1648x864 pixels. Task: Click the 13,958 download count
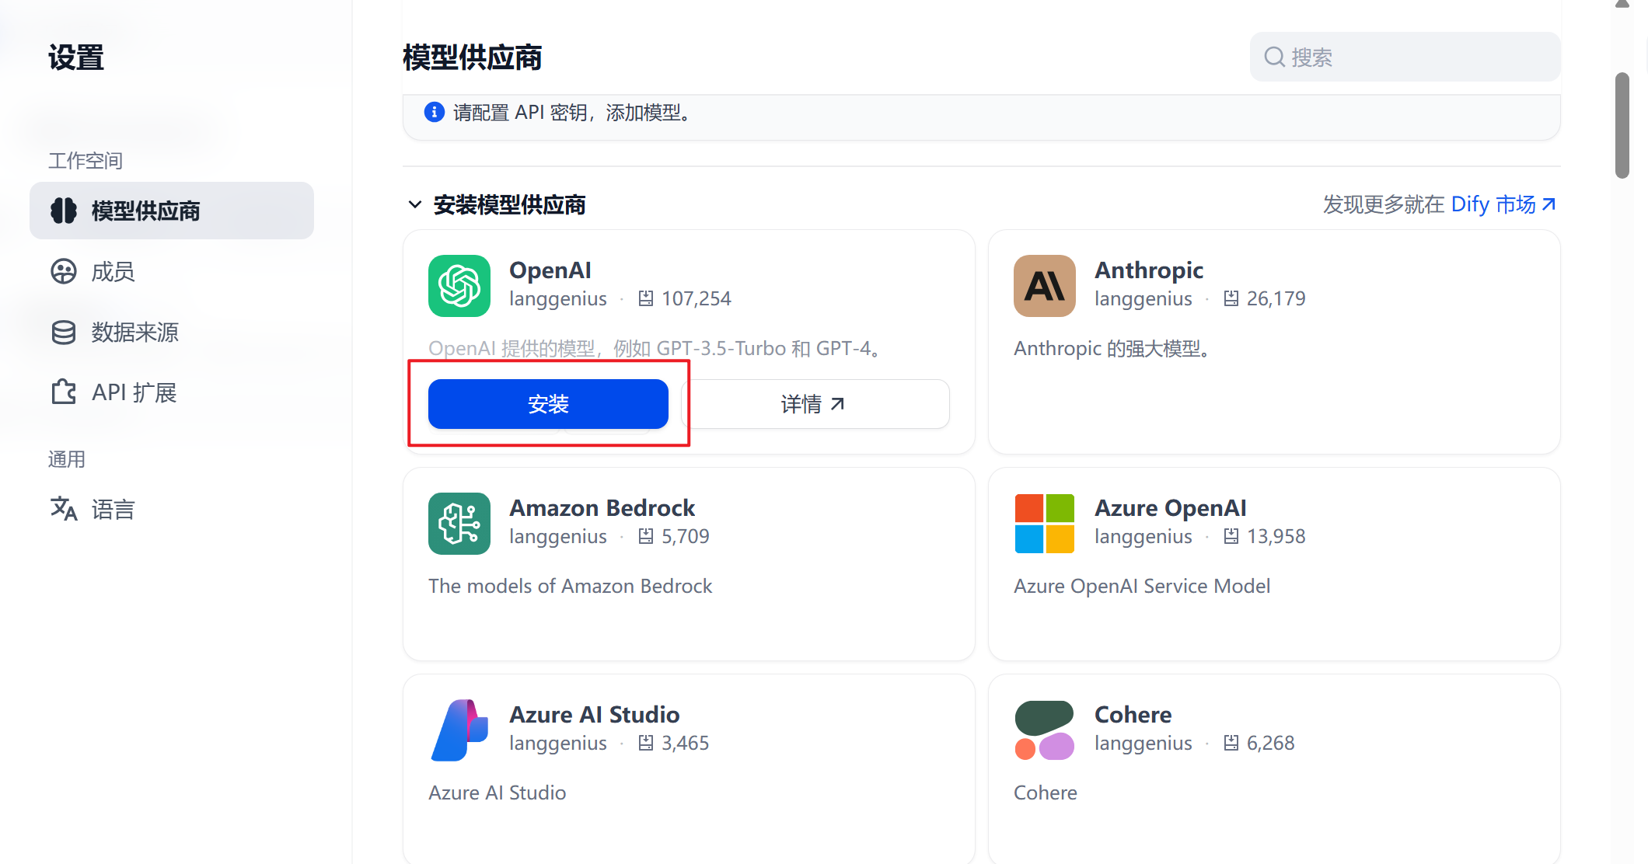coord(1276,536)
